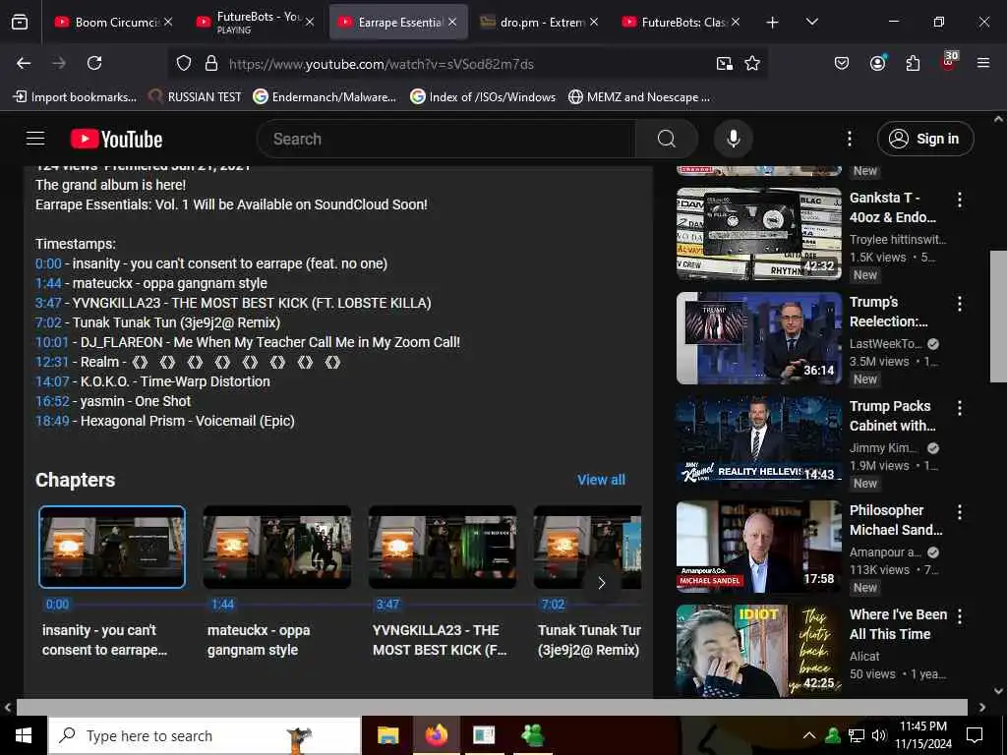This screenshot has height=755, width=1007.
Task: Open the volume icon in system tray
Action: [x=879, y=735]
